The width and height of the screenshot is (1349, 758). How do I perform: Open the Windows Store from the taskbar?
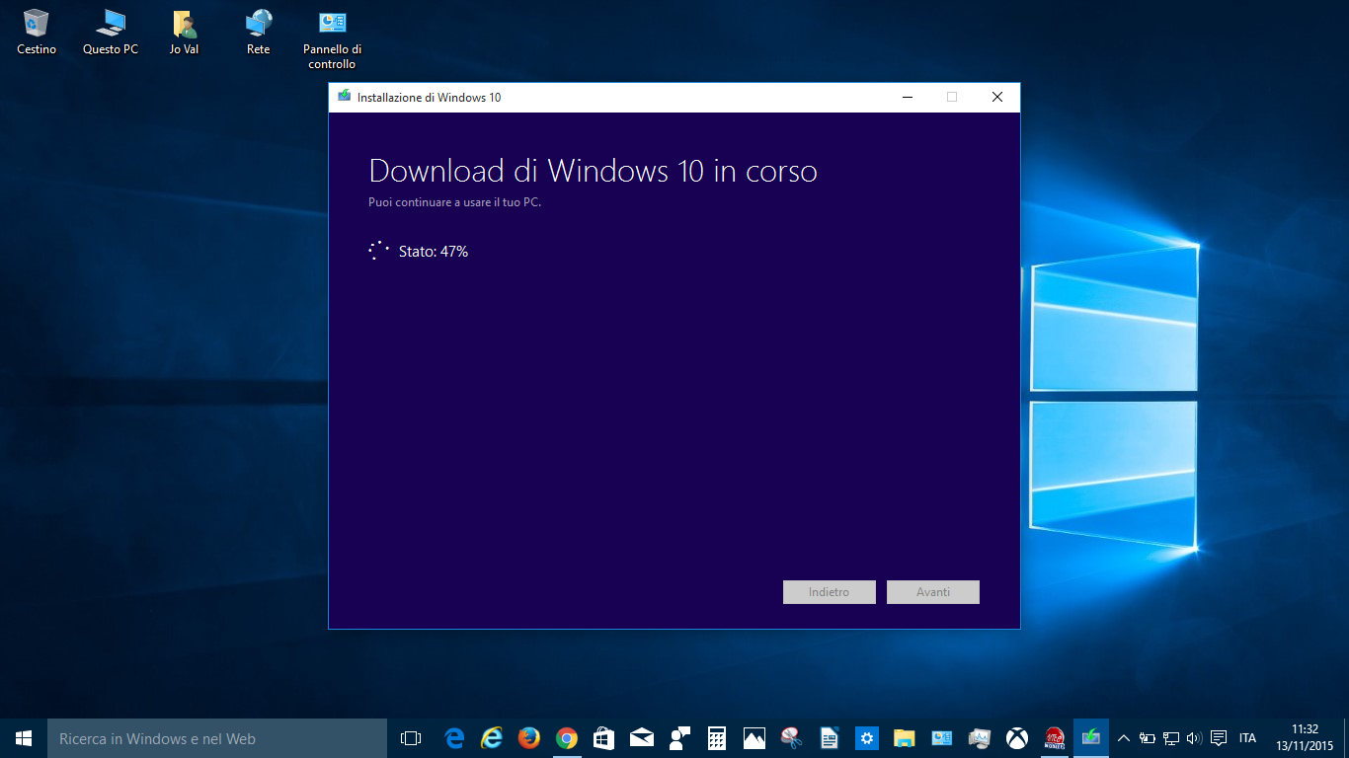[x=604, y=738]
